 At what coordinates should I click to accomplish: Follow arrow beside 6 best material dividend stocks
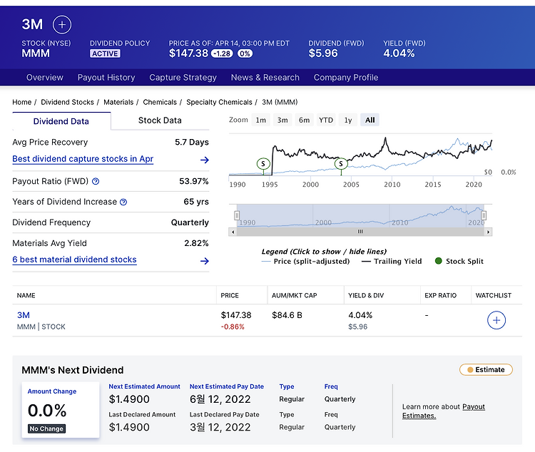205,261
